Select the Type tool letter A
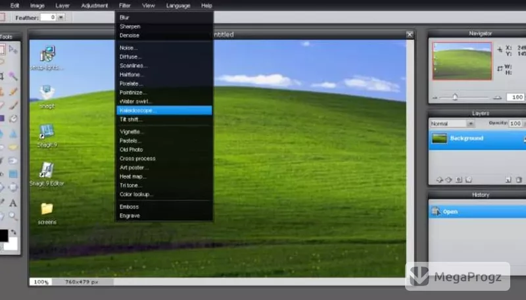This screenshot has height=300, width=526. 13,203
